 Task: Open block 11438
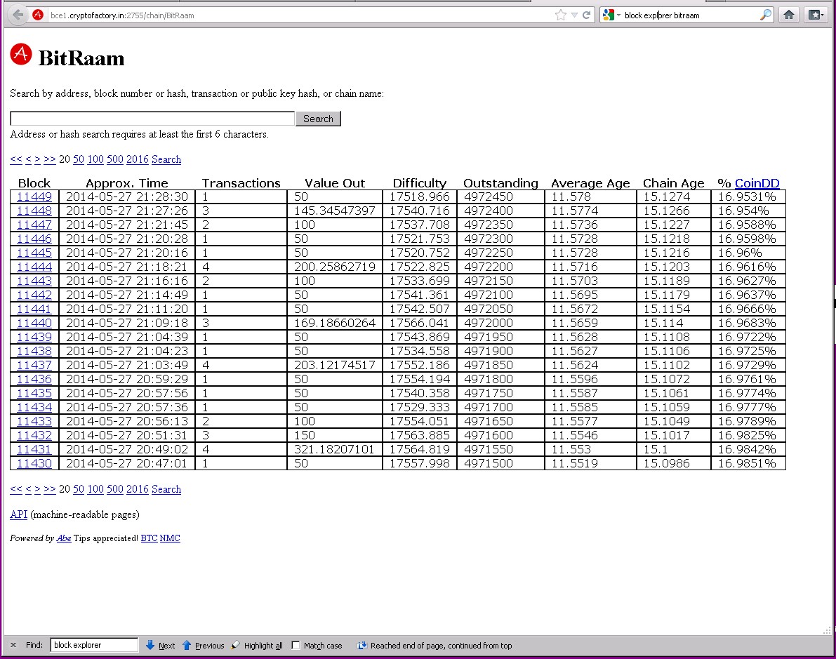pos(34,351)
